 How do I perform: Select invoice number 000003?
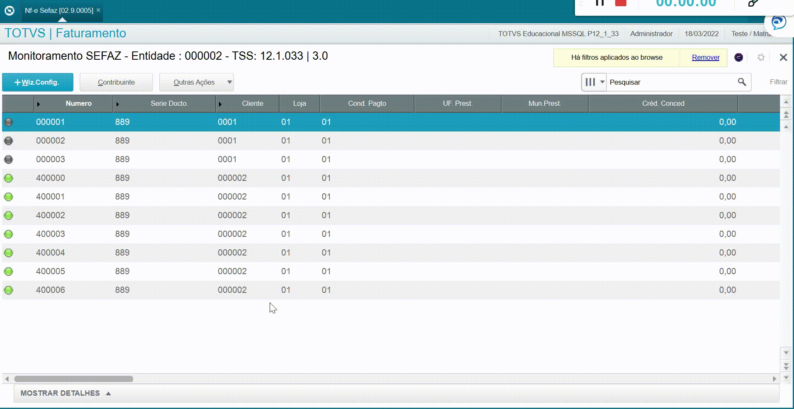[x=51, y=159]
